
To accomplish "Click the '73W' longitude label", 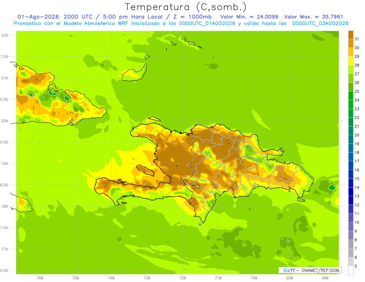I will point(147,278).
